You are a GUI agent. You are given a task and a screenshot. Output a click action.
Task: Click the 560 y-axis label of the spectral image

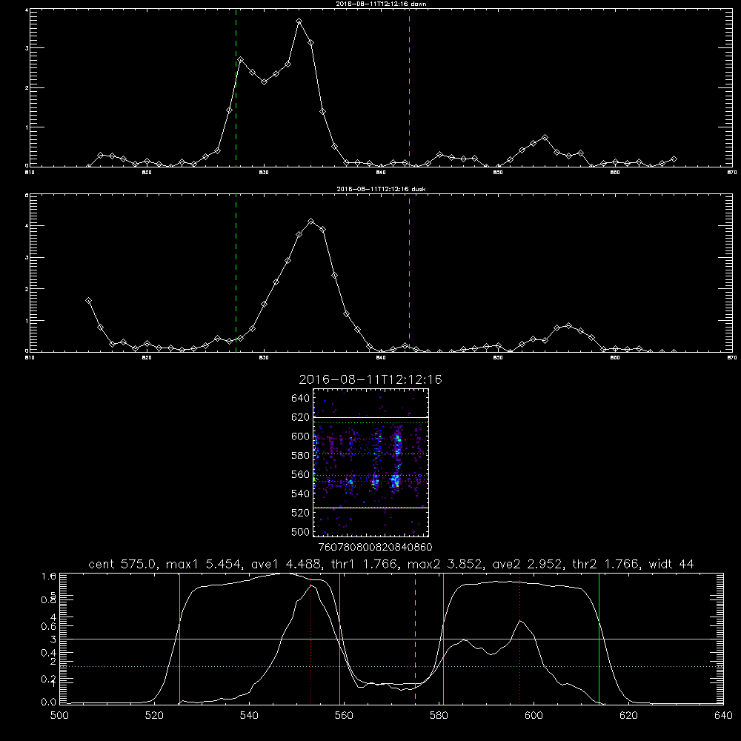coord(301,474)
